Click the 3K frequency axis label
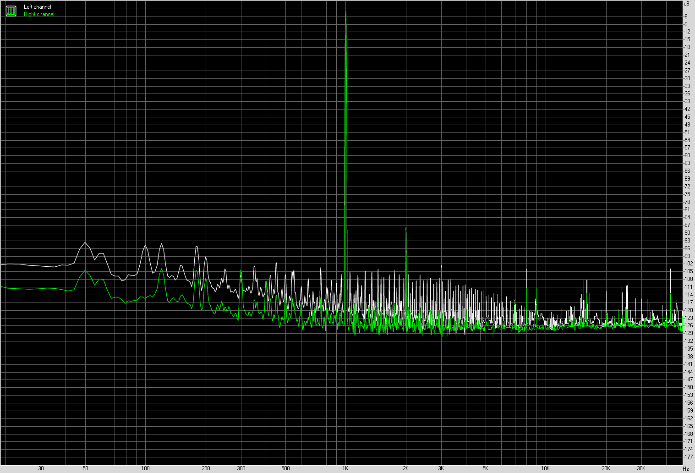The image size is (695, 473). point(441,468)
